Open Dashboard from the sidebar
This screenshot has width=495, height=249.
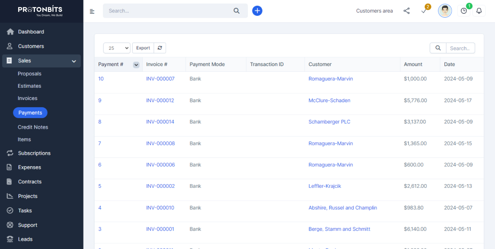pos(31,32)
